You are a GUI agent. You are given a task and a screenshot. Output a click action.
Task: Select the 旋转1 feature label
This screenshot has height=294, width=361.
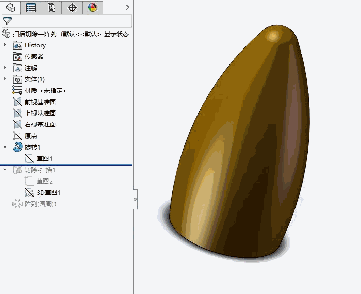[x=32, y=147]
